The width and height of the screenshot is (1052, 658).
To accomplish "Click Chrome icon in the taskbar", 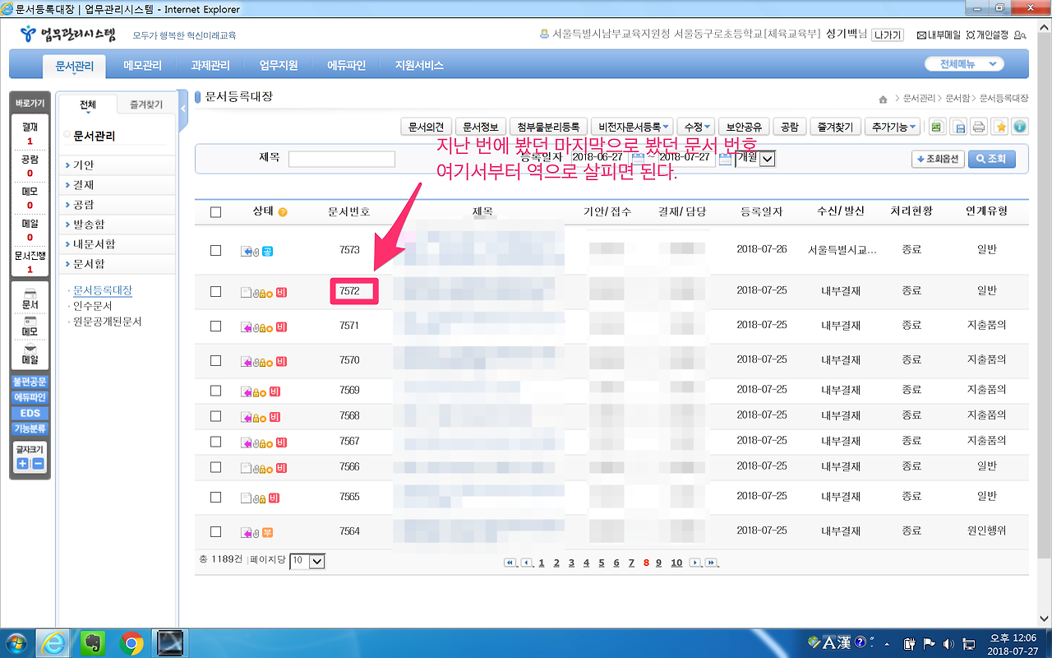I will tap(131, 642).
